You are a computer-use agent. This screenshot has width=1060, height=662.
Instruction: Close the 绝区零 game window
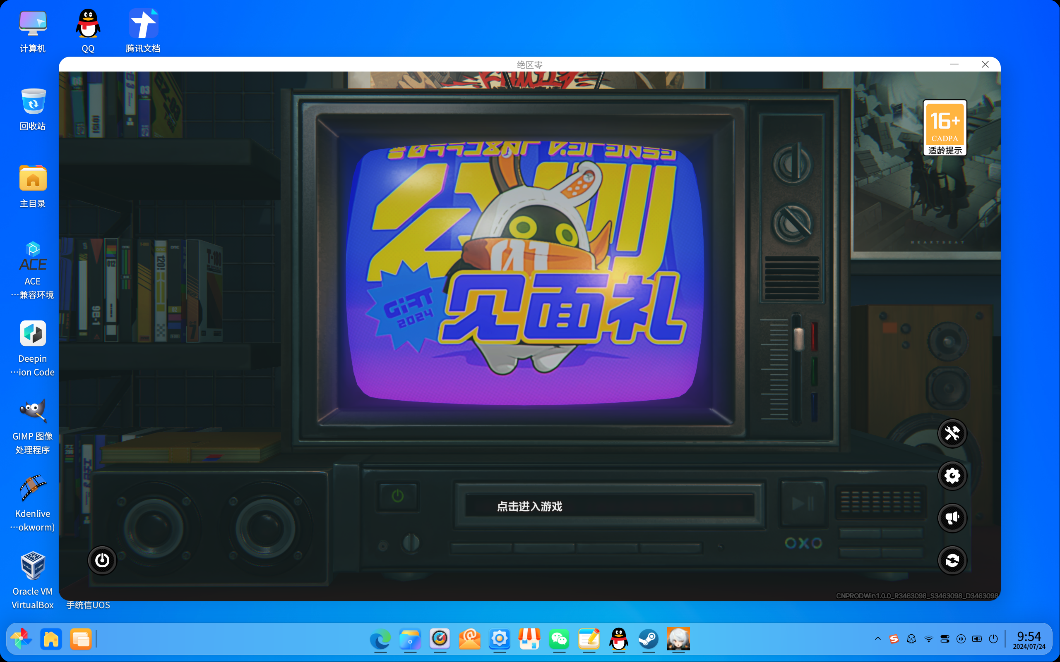985,65
